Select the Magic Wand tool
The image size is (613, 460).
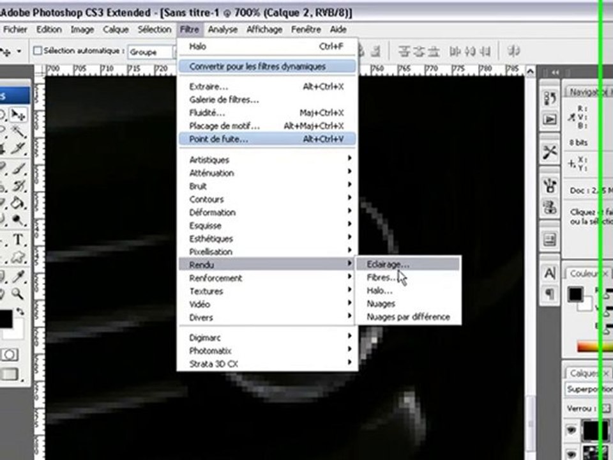point(18,132)
